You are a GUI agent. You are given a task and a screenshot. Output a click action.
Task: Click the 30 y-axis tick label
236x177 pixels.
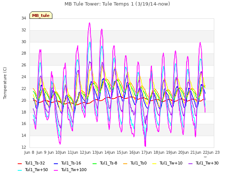24,42
